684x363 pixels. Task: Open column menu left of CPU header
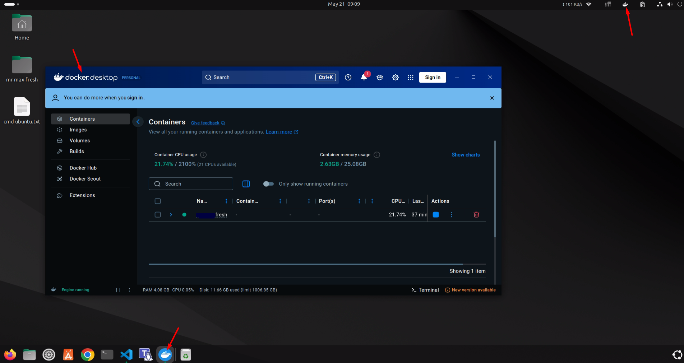tap(372, 201)
